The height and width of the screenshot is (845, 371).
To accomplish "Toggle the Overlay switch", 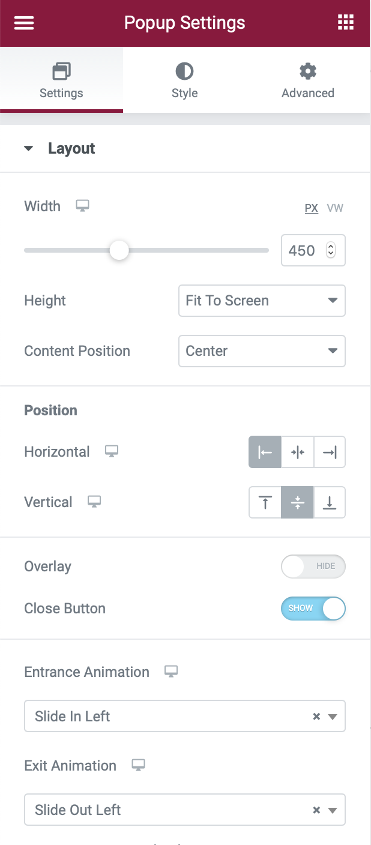I will (x=313, y=567).
